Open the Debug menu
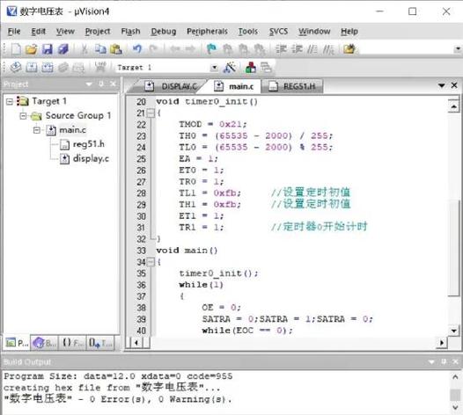 click(164, 32)
